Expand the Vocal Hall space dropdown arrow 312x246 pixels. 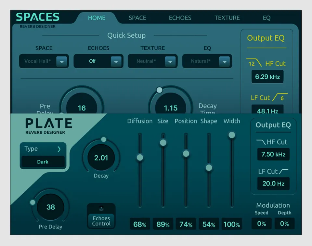[62, 61]
